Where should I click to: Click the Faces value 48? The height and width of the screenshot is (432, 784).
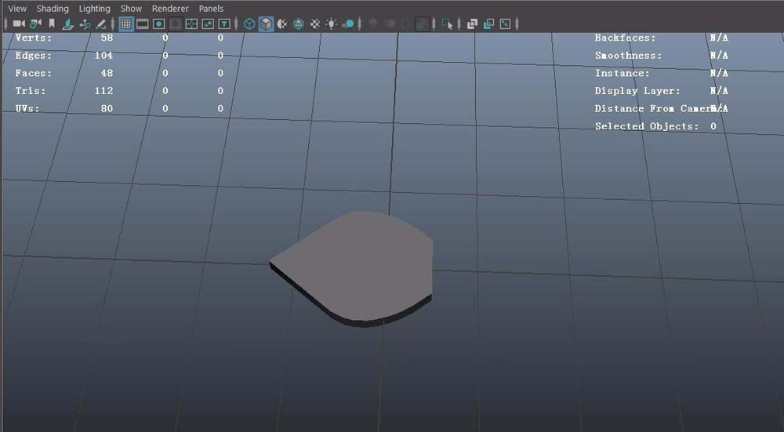point(107,73)
